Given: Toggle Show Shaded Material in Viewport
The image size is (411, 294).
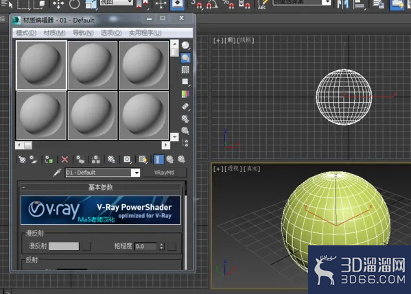Looking at the screenshot, I should [x=143, y=159].
